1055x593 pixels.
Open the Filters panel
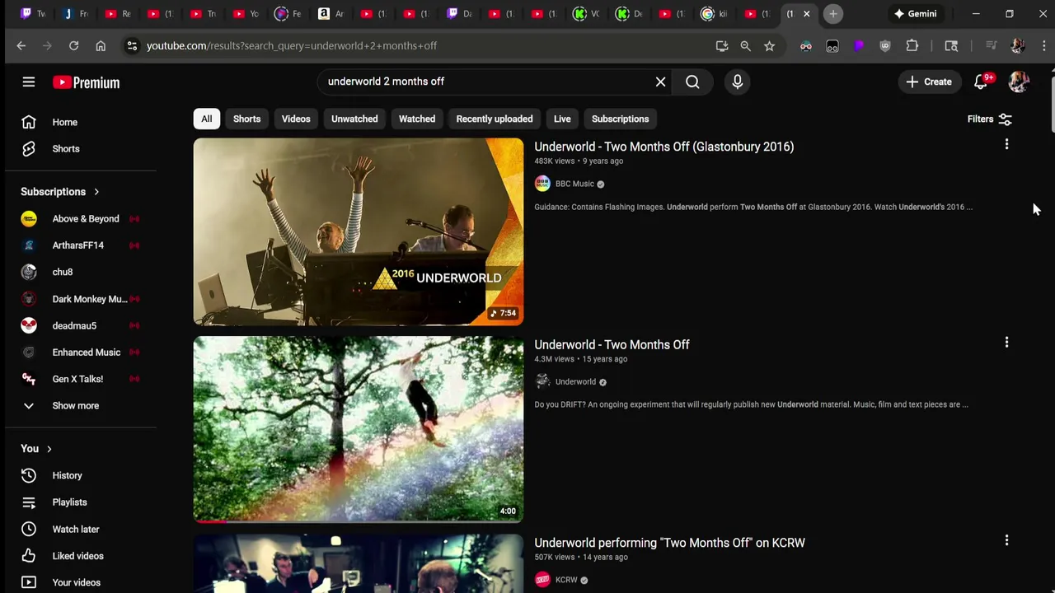click(x=989, y=119)
